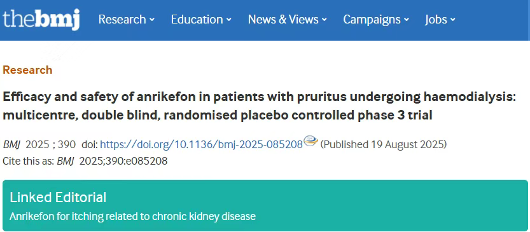The height and width of the screenshot is (232, 530).
Task: Click the anrikefon article title
Action: pyautogui.click(x=259, y=106)
